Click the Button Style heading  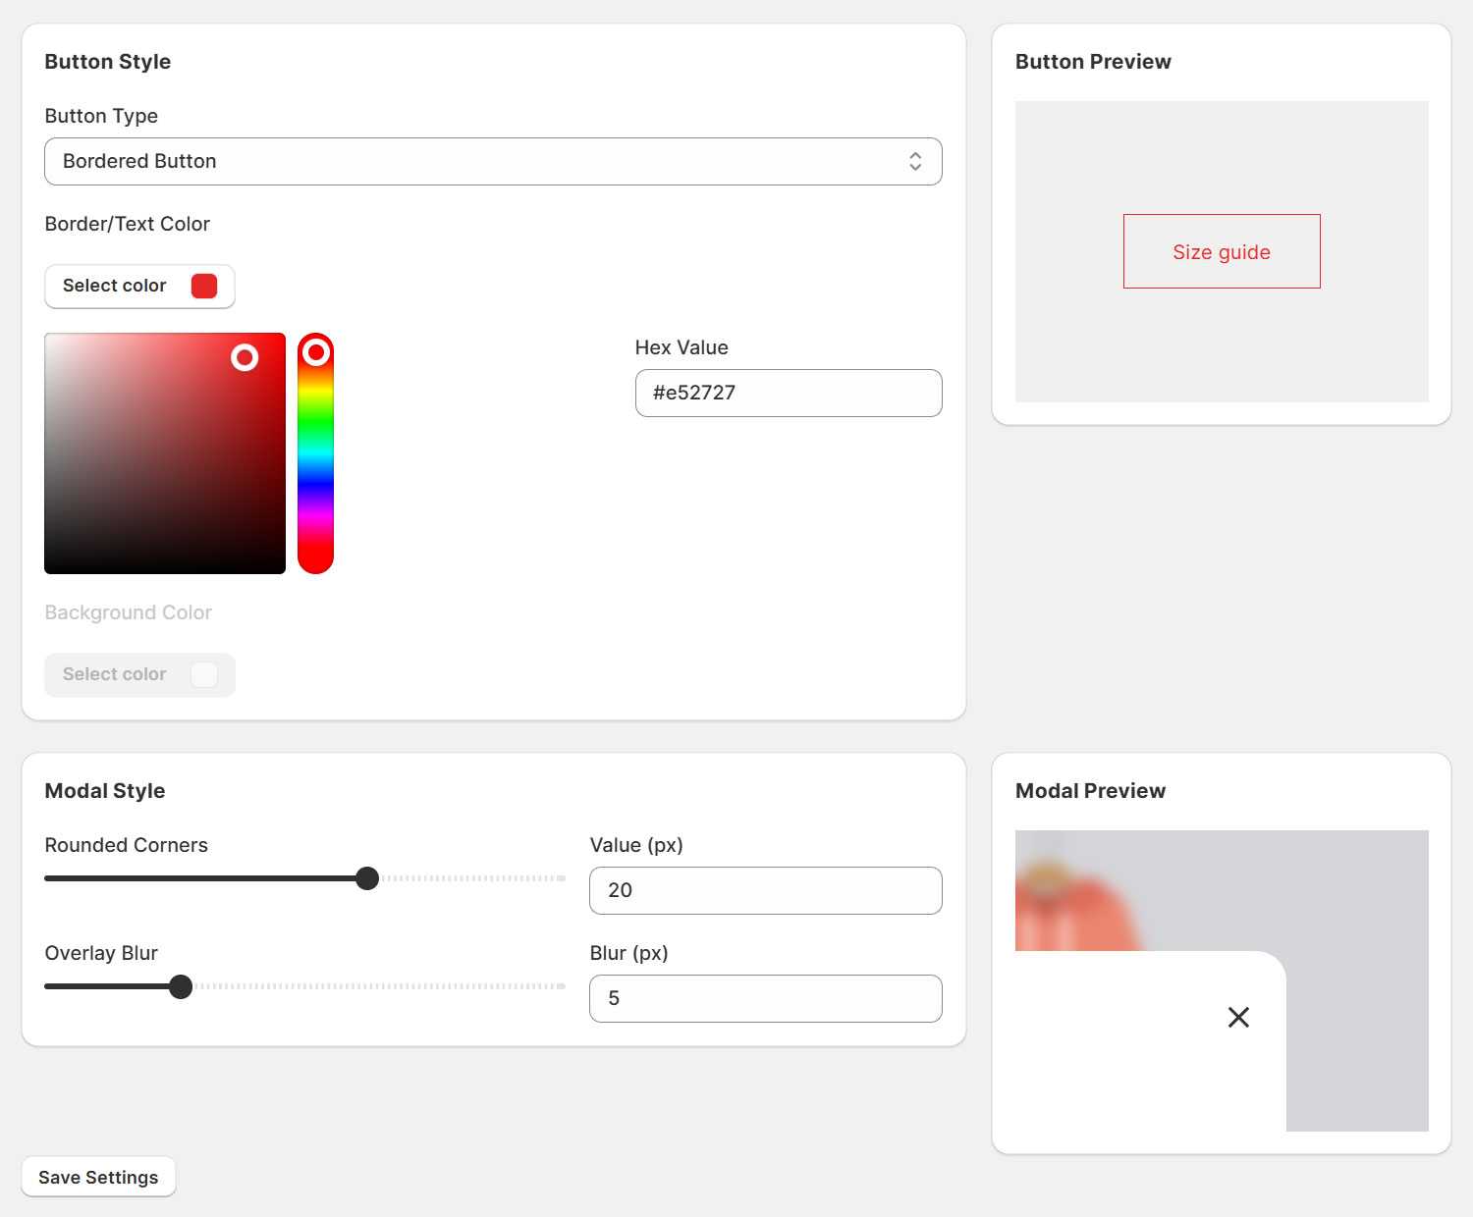click(x=108, y=62)
